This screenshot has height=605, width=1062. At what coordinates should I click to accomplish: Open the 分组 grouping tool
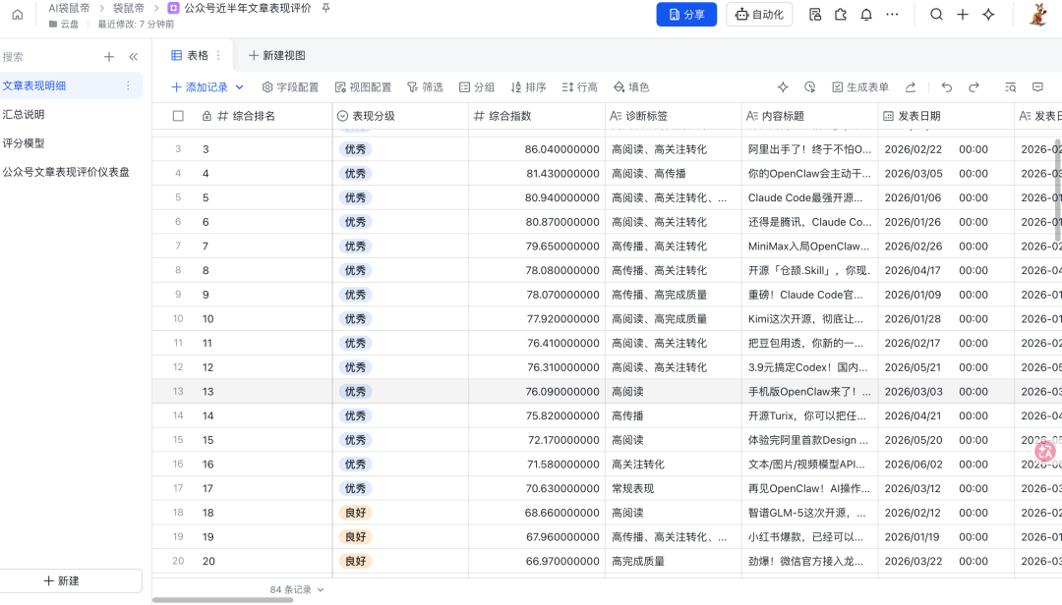coord(477,87)
